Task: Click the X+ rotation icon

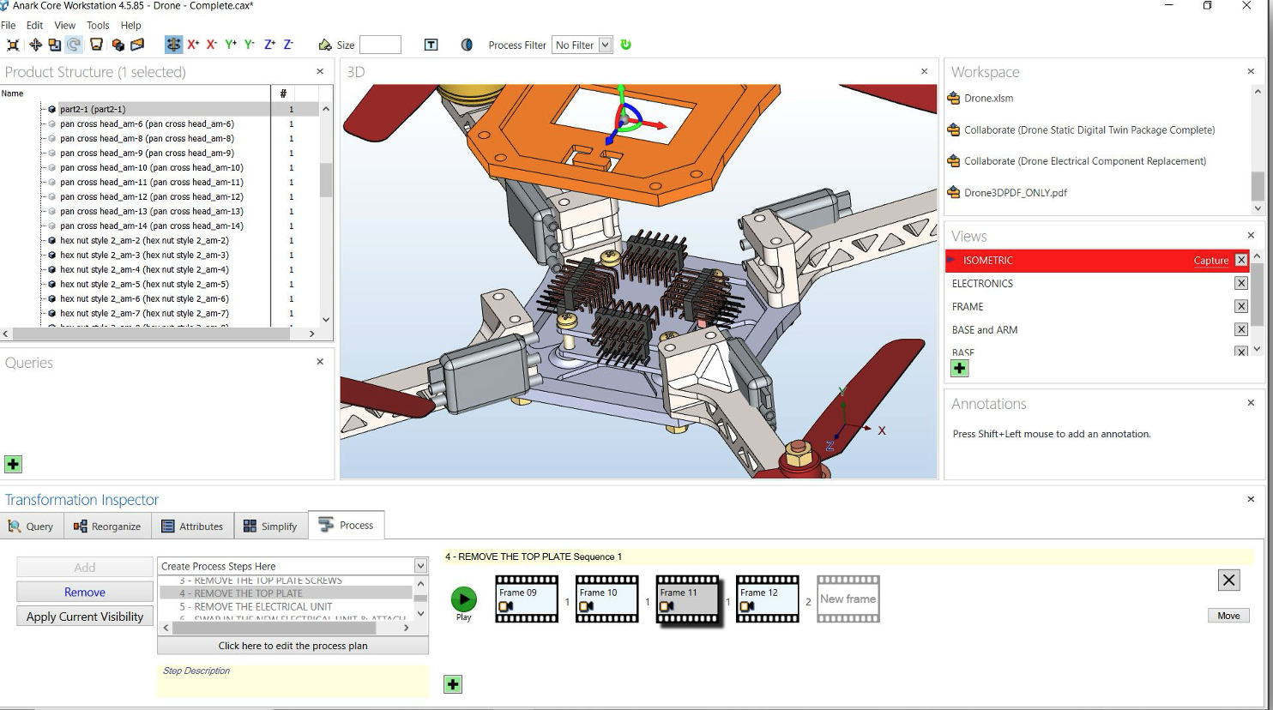Action: (193, 44)
